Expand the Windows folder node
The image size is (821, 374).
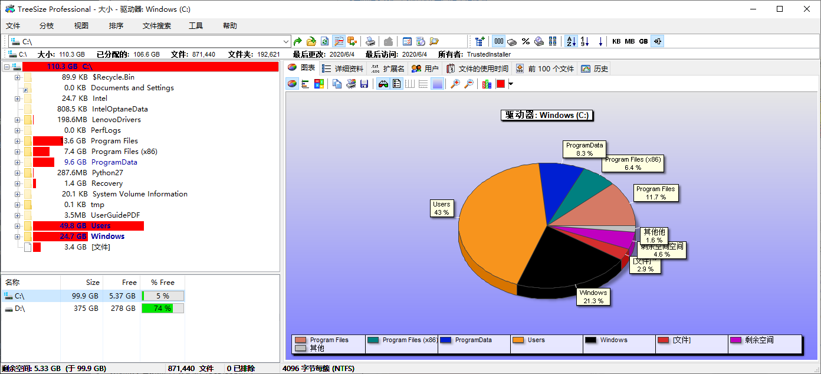pos(17,237)
